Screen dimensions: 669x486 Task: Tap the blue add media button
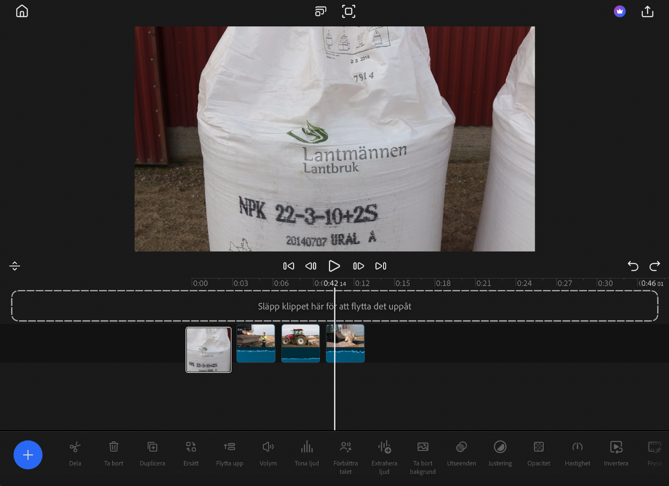pyautogui.click(x=28, y=454)
